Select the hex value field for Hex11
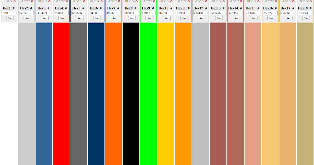The height and width of the screenshot is (165, 314). [183, 13]
